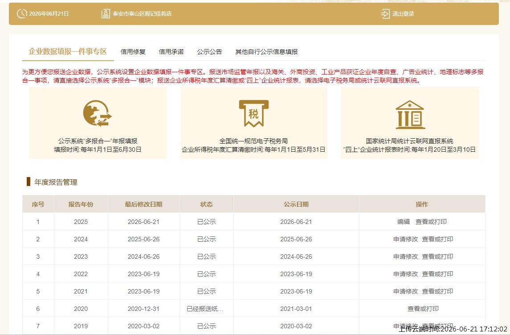Click report year cell 2019
The height and width of the screenshot is (335, 510).
click(81, 326)
